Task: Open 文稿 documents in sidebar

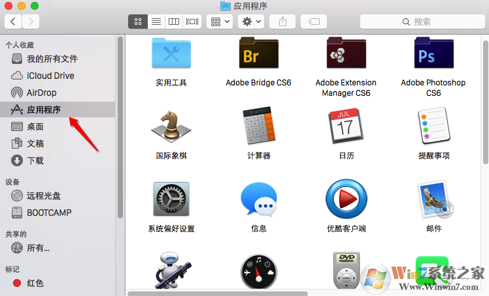Action: [x=58, y=143]
